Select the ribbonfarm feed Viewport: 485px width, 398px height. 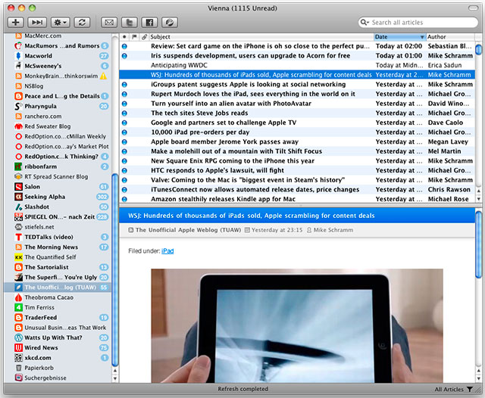point(58,166)
